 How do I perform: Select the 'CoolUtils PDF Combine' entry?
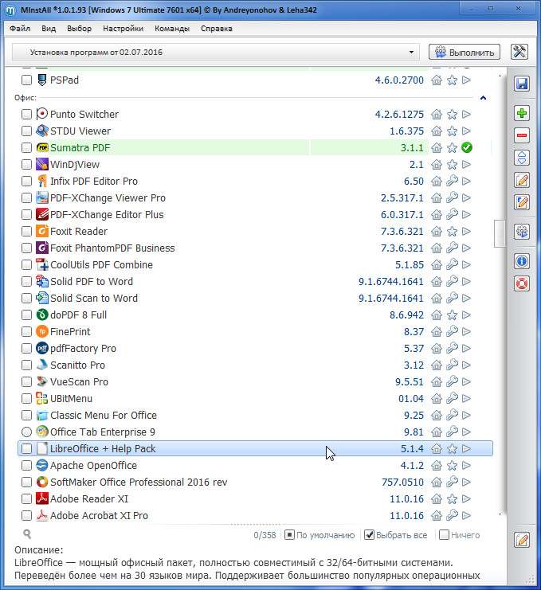point(255,264)
